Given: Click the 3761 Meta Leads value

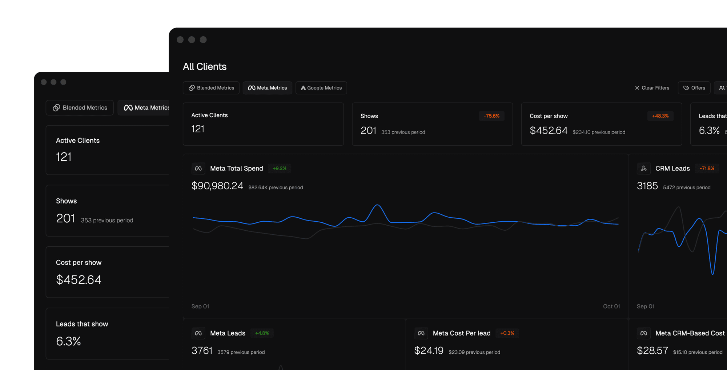Looking at the screenshot, I should (202, 351).
